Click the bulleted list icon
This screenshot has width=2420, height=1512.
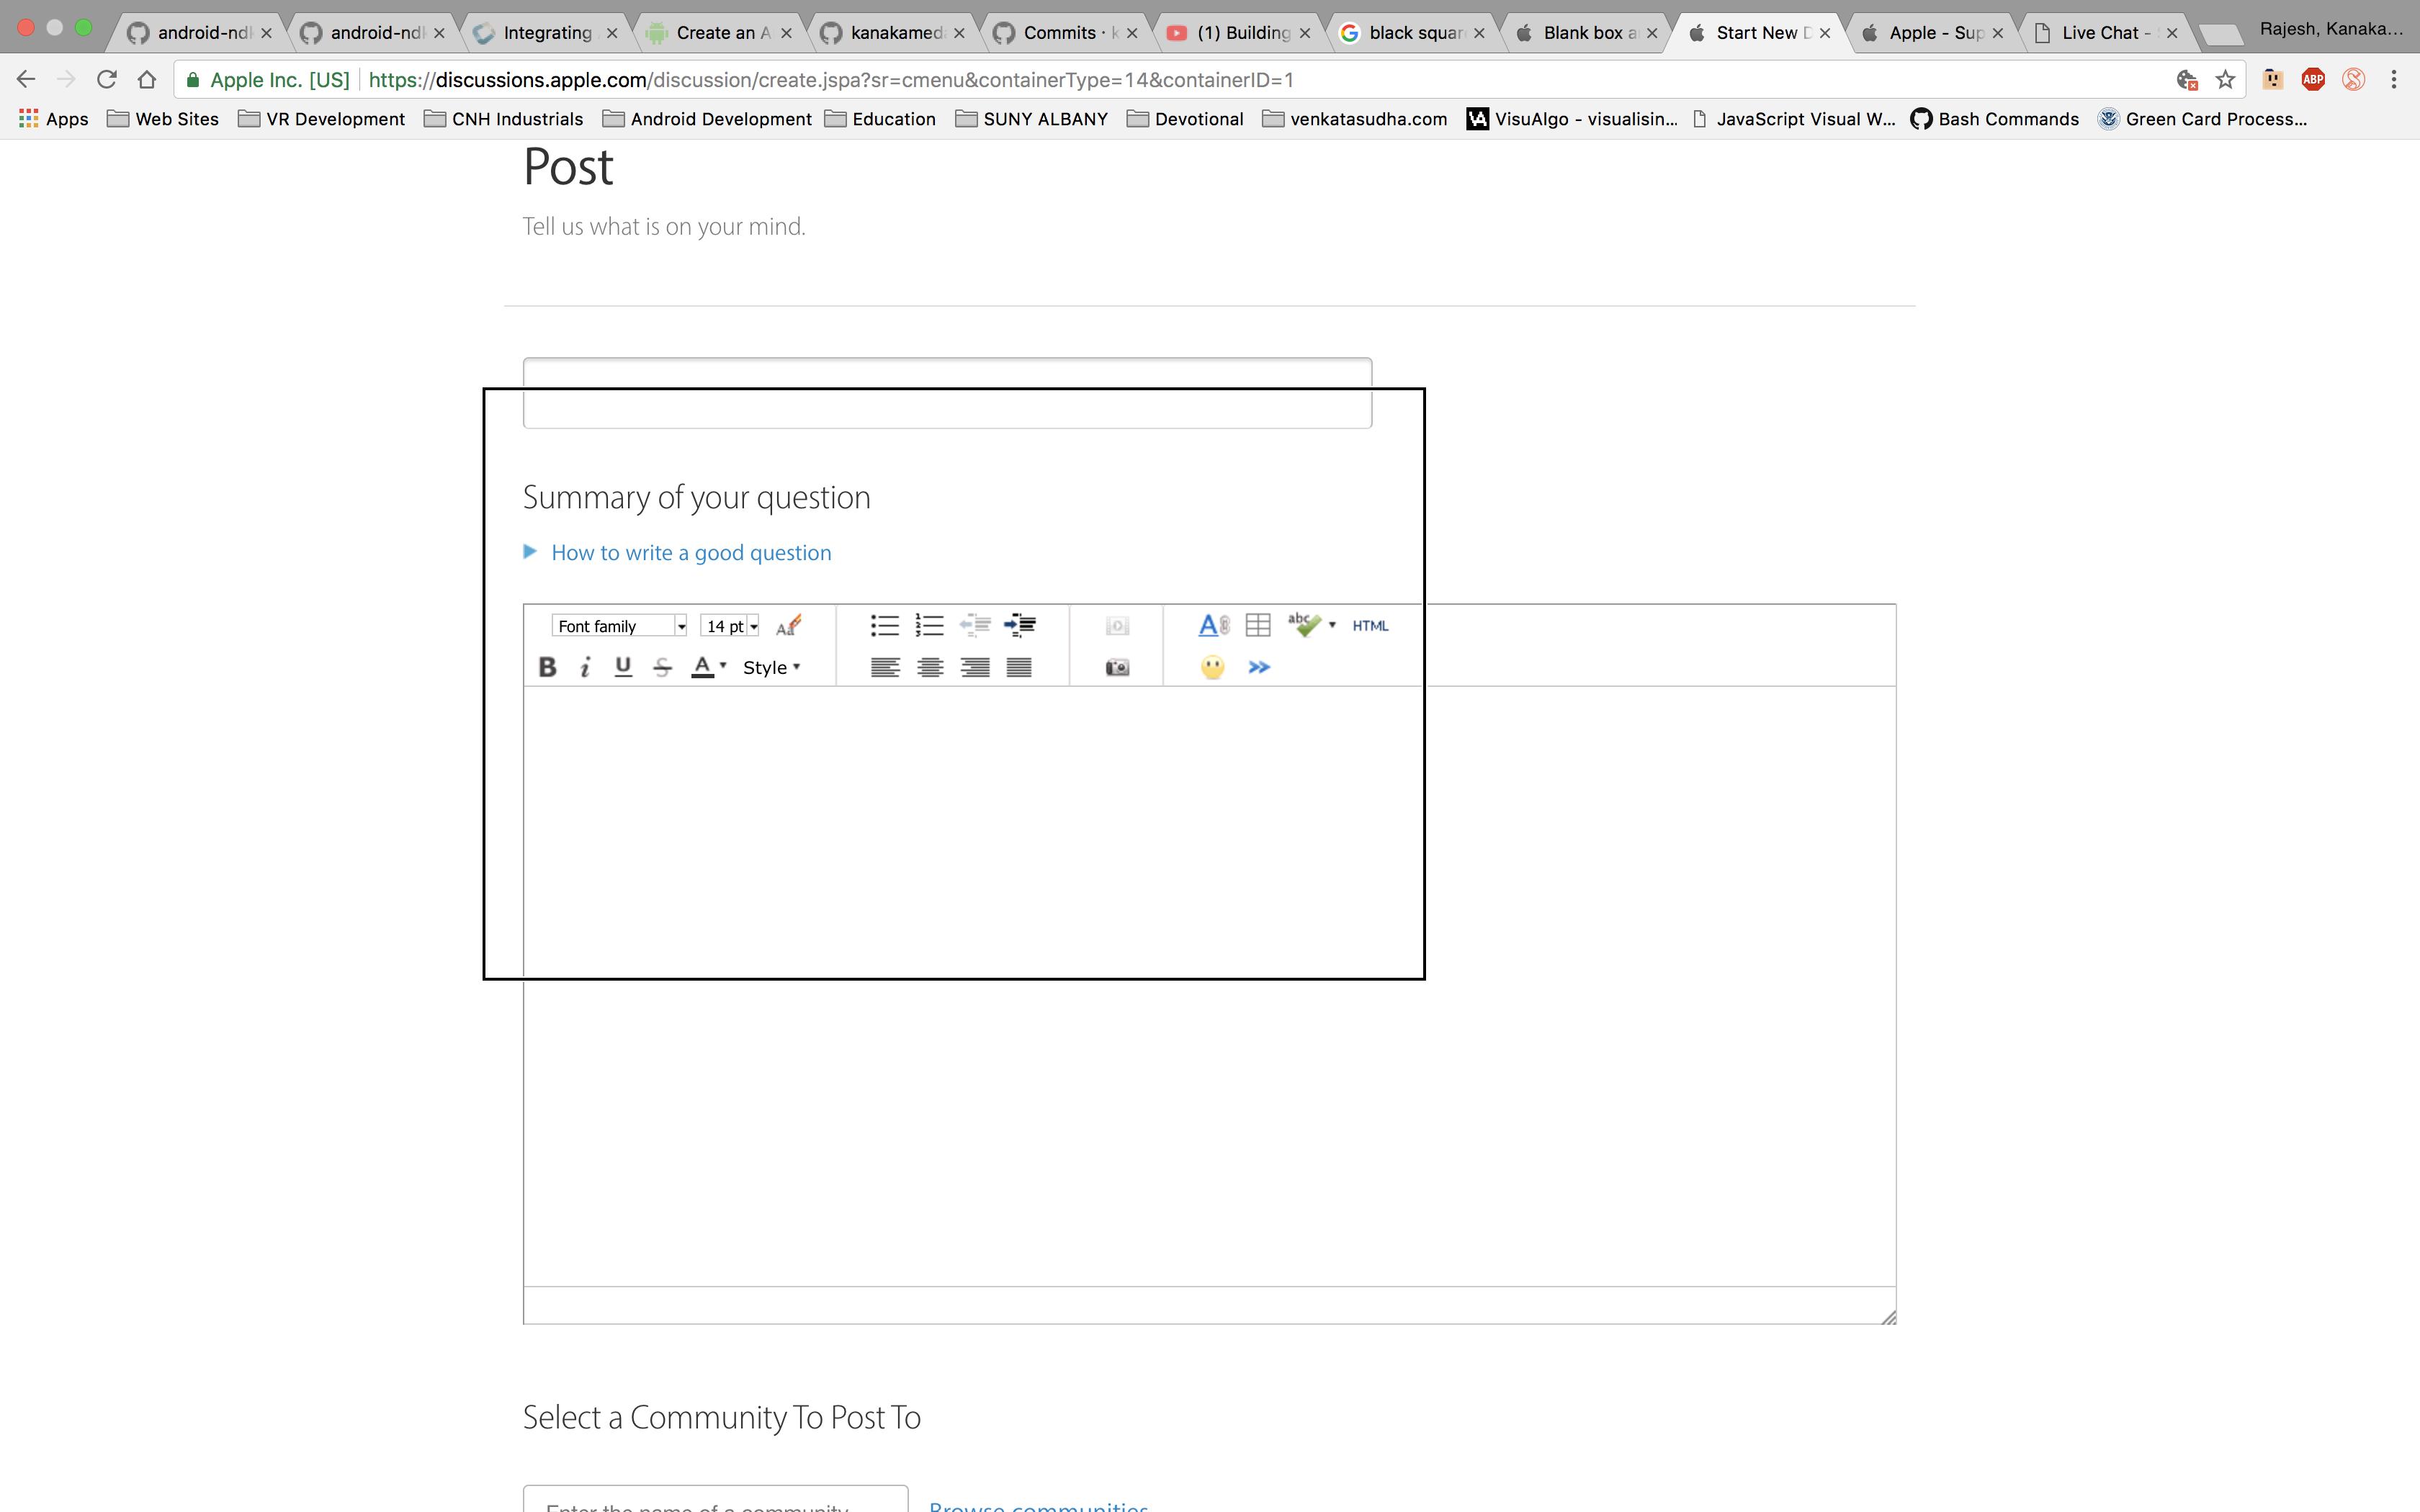[x=884, y=626]
